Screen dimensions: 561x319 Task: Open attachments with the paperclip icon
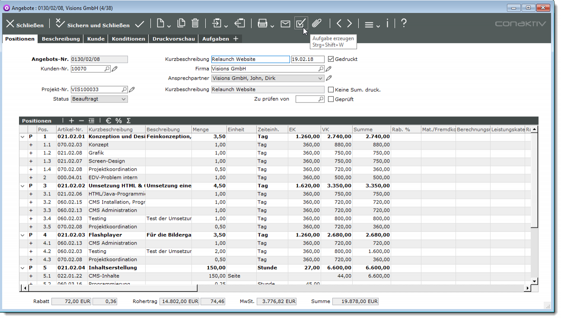coord(317,24)
